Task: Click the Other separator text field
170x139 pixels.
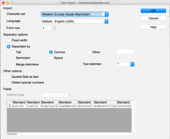Action: click(126, 52)
